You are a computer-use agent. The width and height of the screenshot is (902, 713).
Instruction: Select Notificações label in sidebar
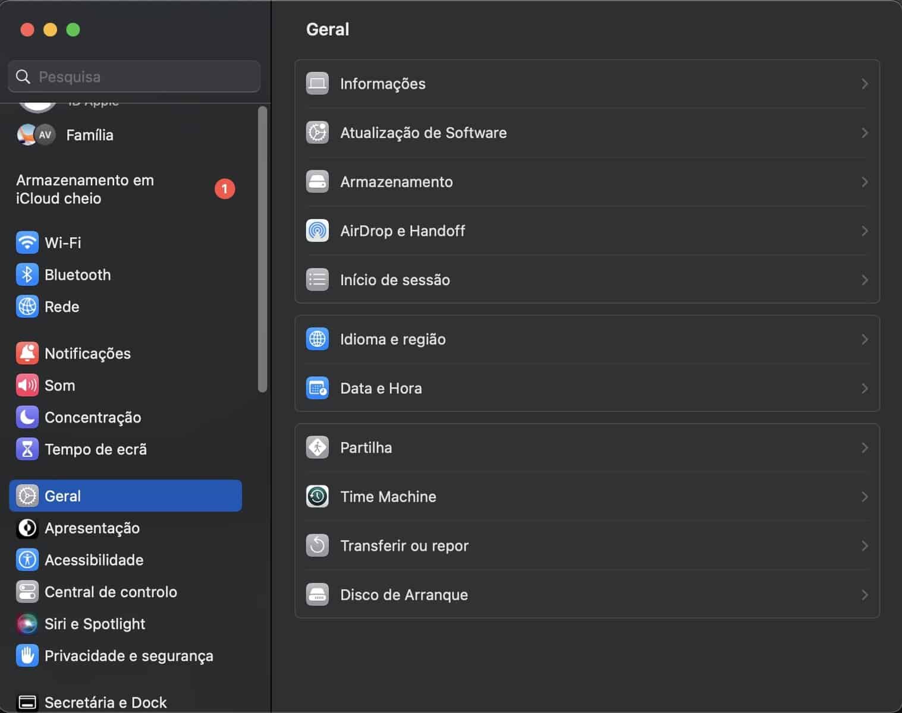(87, 354)
